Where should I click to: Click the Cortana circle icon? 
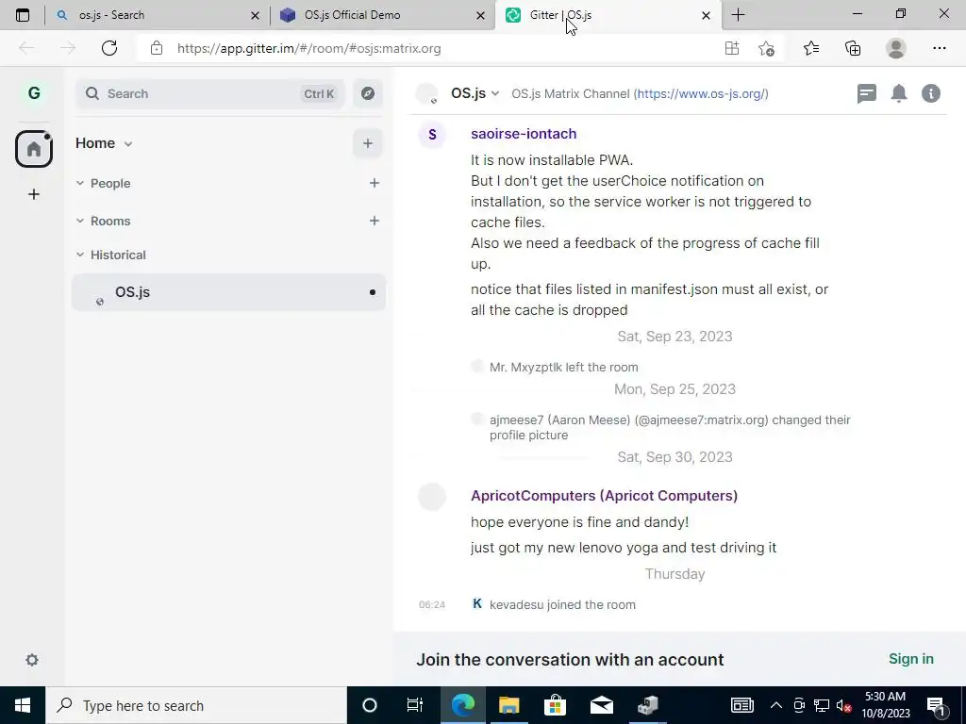[x=369, y=705]
